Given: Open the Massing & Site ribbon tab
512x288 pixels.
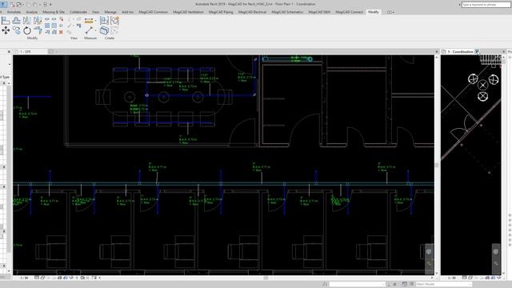Looking at the screenshot, I should 54,12.
